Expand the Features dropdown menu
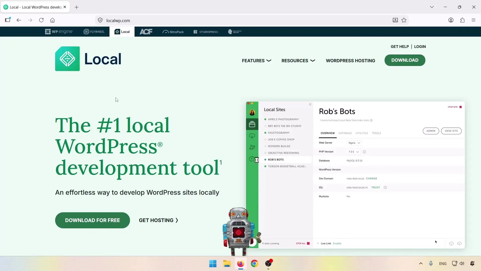The width and height of the screenshot is (481, 271). point(257,61)
